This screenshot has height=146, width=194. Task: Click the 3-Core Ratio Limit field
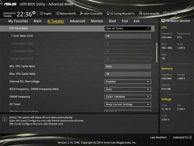pos(128,51)
